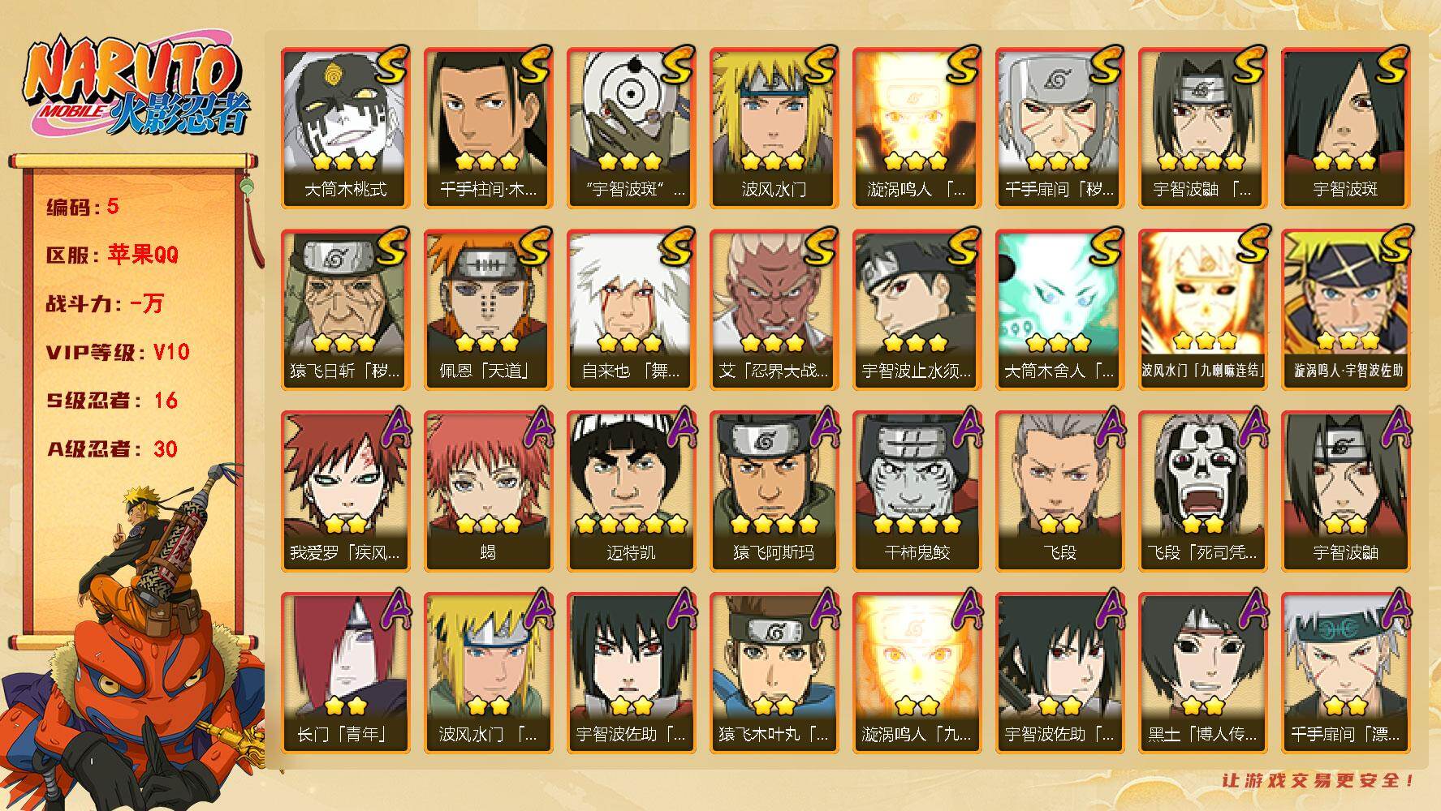Select the 蝎 character card
Viewport: 1441px width, 811px height.
[488, 491]
